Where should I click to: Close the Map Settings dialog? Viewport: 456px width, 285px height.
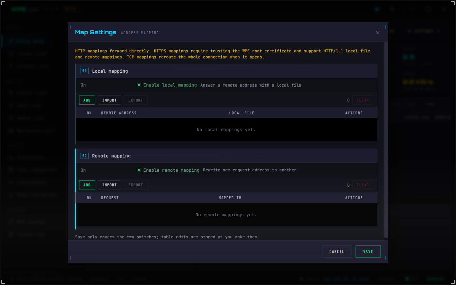[378, 32]
